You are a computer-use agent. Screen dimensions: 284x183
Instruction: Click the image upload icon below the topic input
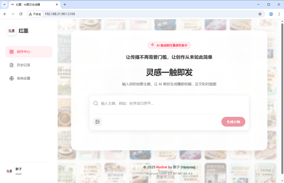pos(98,122)
